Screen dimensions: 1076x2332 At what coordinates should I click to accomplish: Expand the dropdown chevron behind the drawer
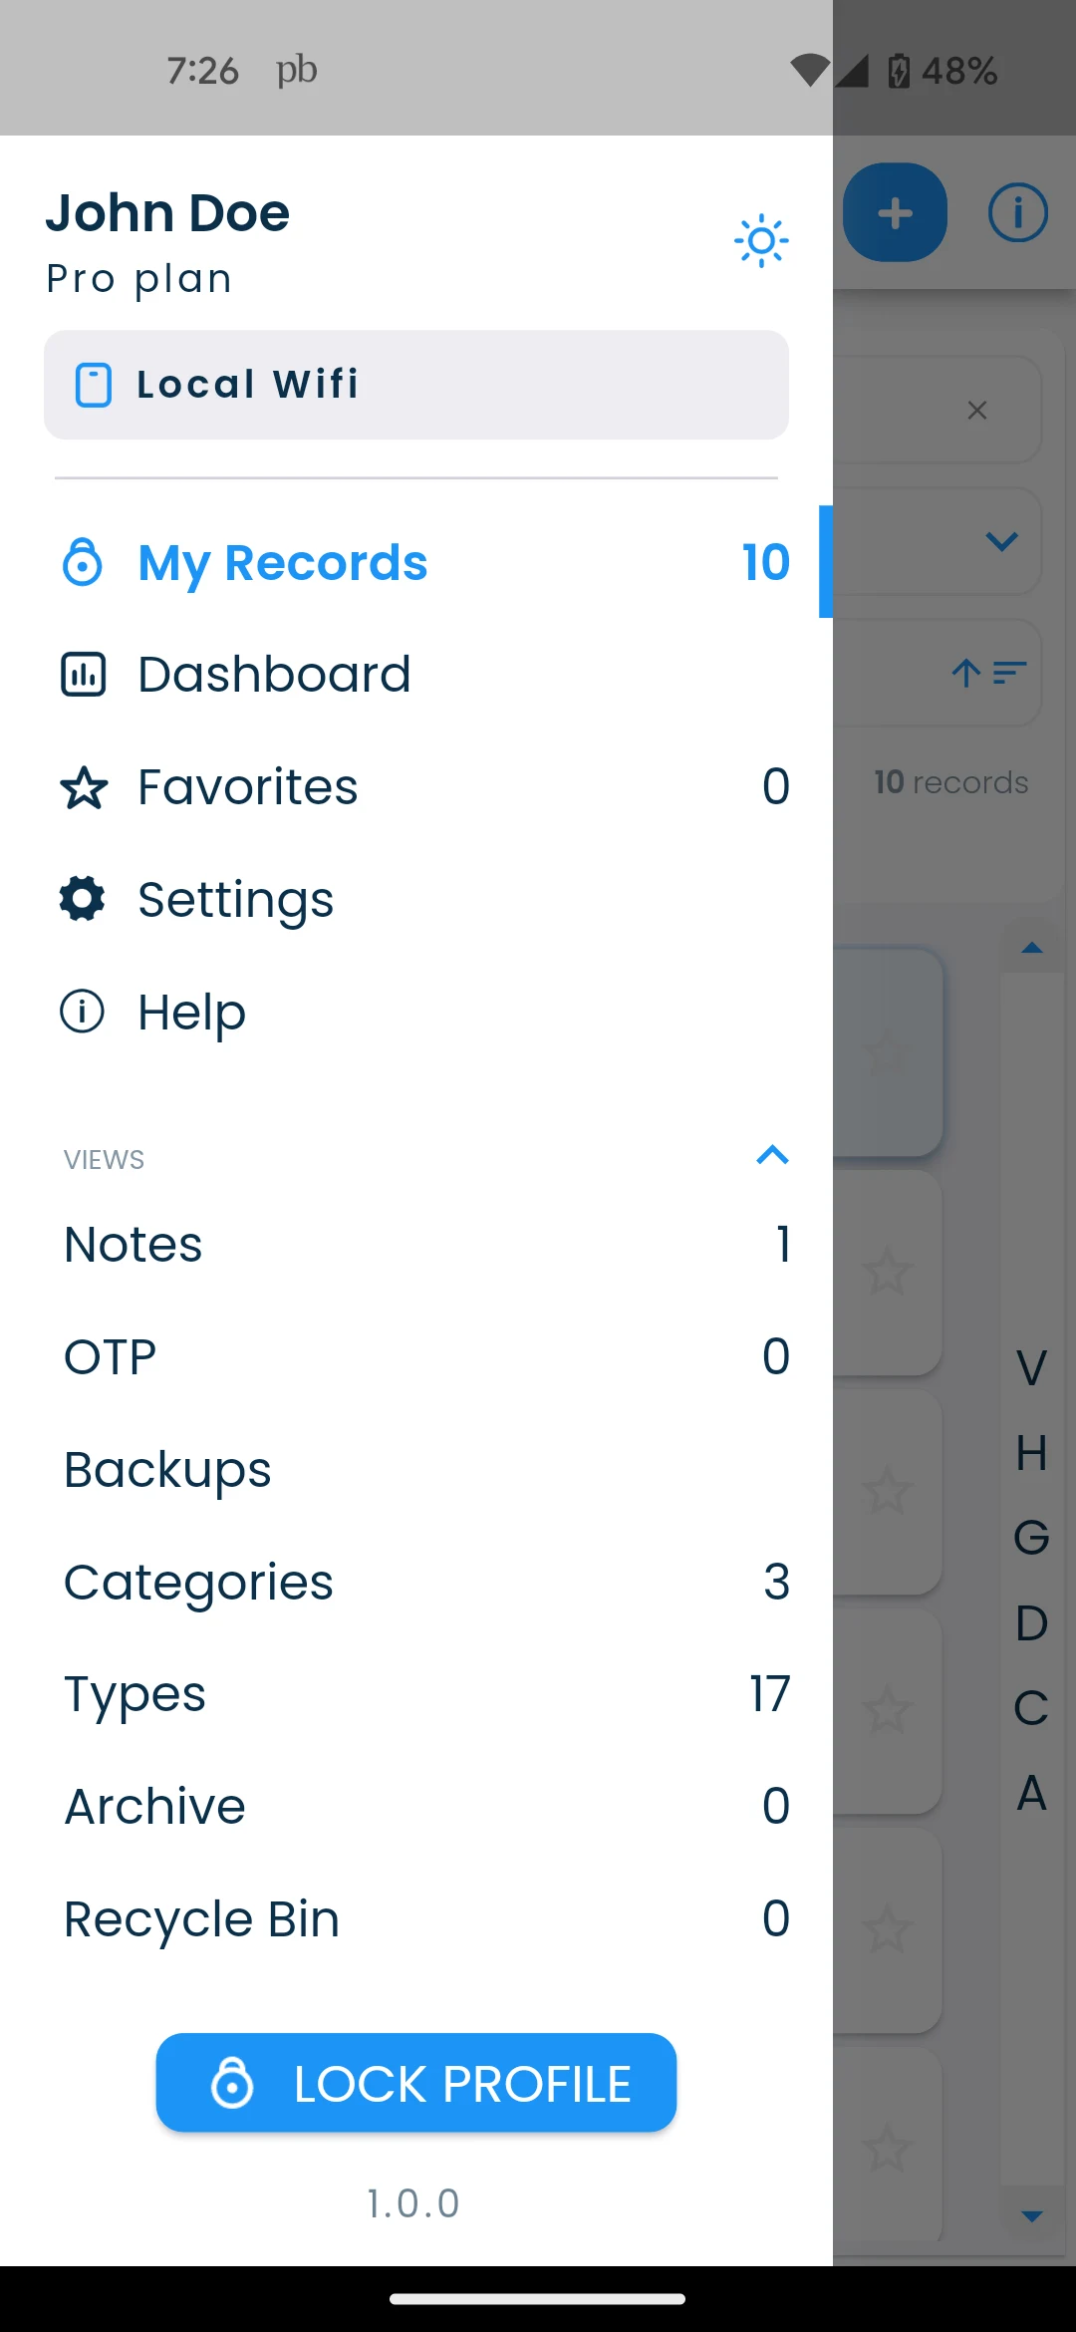coord(1001,541)
